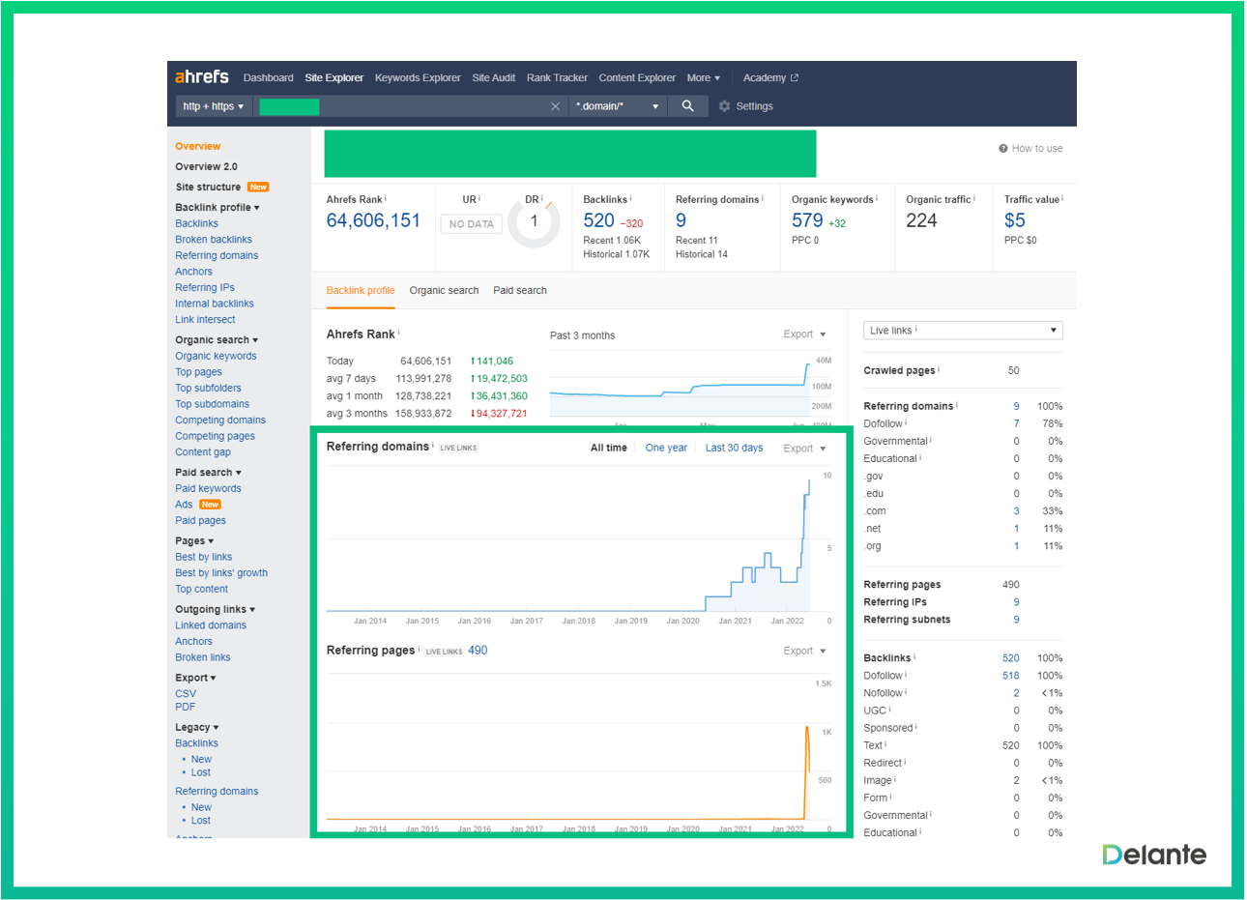The width and height of the screenshot is (1247, 900).
Task: Open the "Live links" dropdown in right panel
Action: click(x=962, y=330)
